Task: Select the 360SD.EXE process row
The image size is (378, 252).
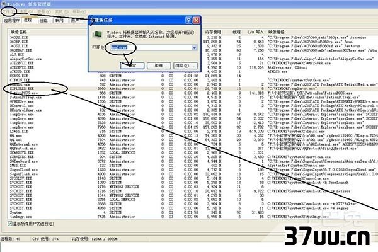Action: point(19,46)
